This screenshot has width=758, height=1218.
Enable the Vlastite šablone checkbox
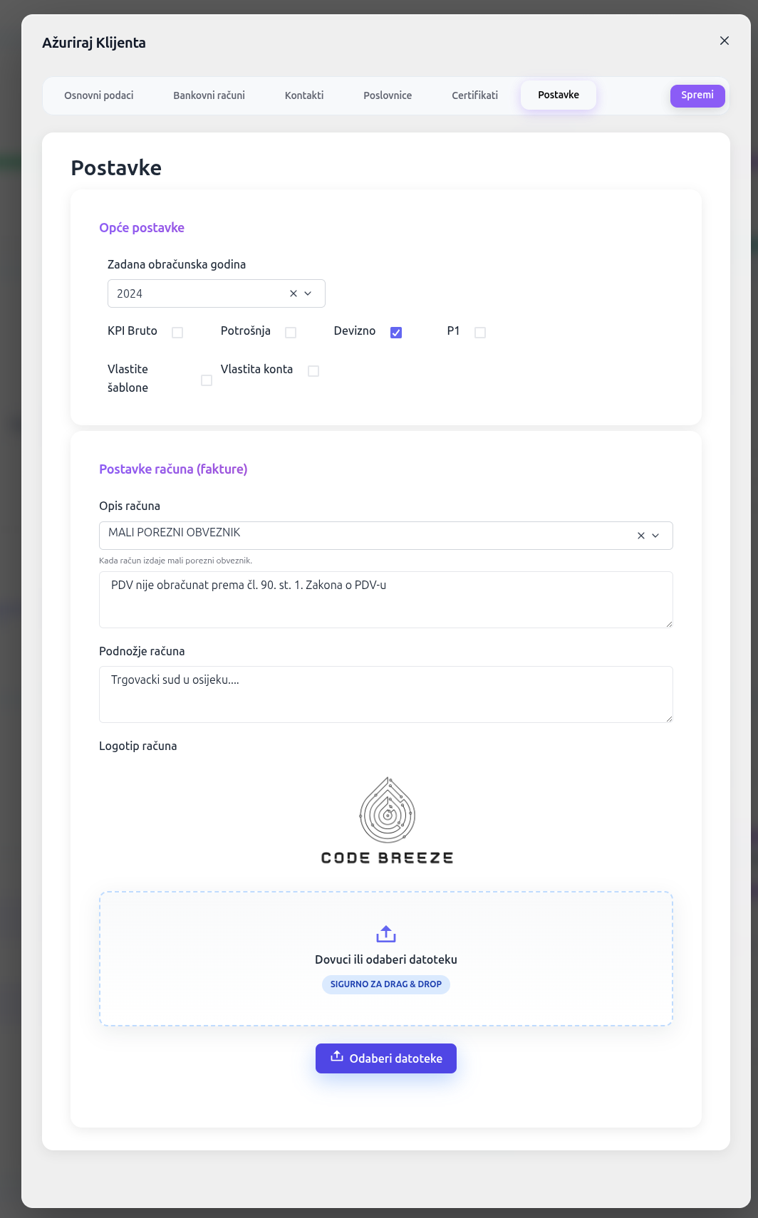[207, 380]
